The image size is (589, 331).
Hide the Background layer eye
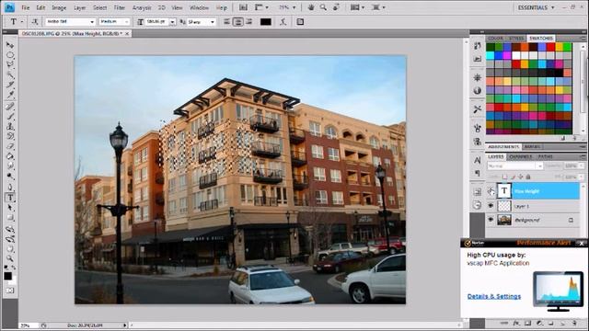tap(491, 220)
